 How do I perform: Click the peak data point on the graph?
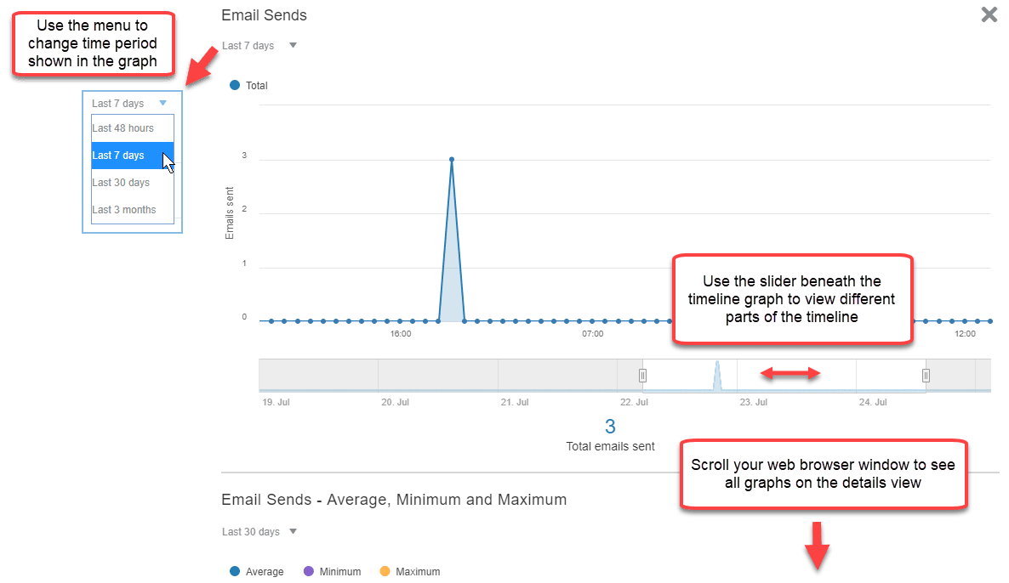452,159
